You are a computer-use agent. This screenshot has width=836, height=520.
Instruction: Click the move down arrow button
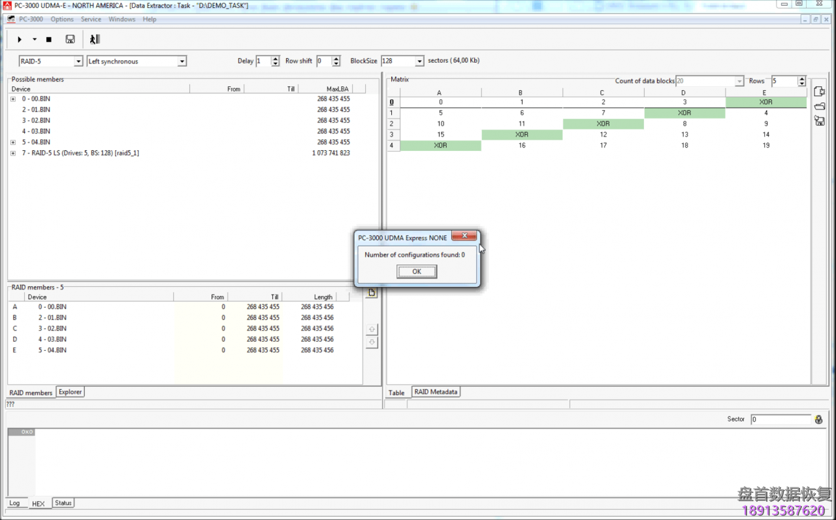[372, 343]
